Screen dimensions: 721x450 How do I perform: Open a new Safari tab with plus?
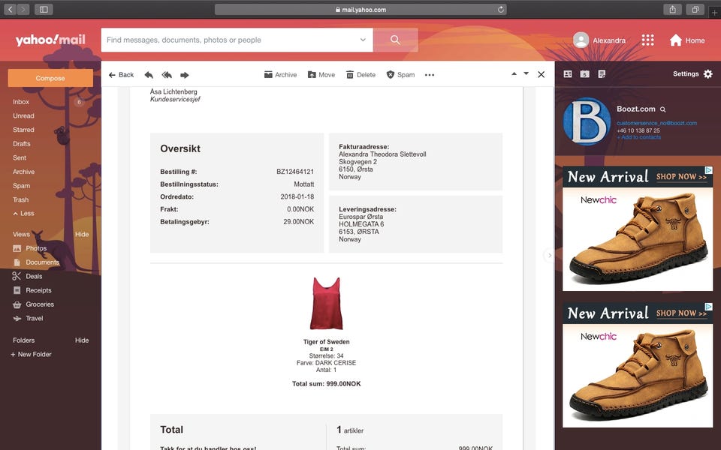tap(714, 13)
